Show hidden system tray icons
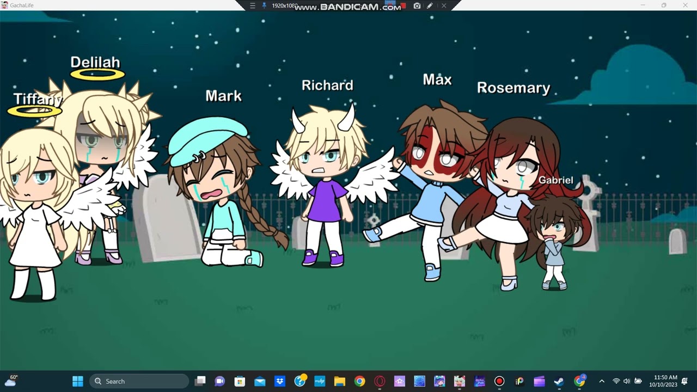 [x=602, y=381]
